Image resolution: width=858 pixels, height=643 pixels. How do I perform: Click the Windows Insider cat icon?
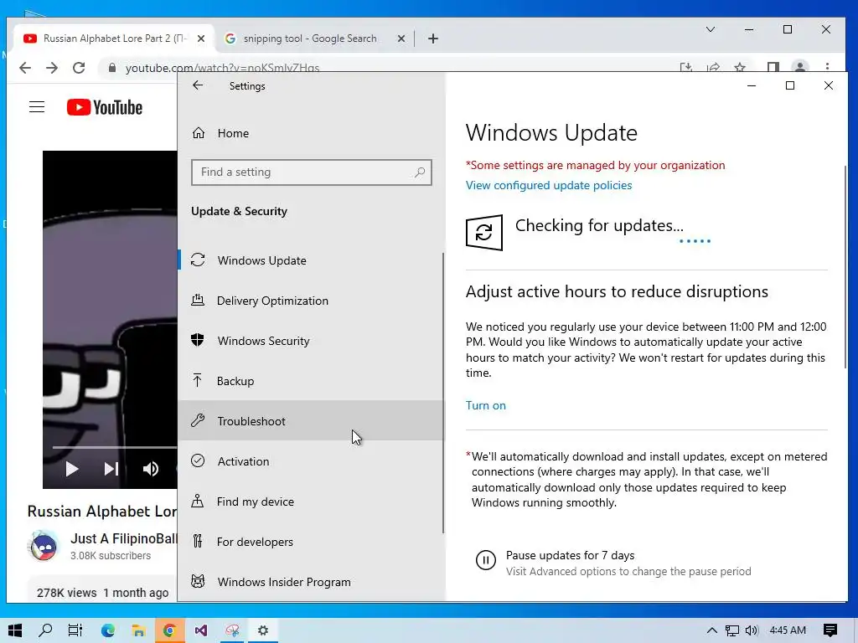pos(198,581)
